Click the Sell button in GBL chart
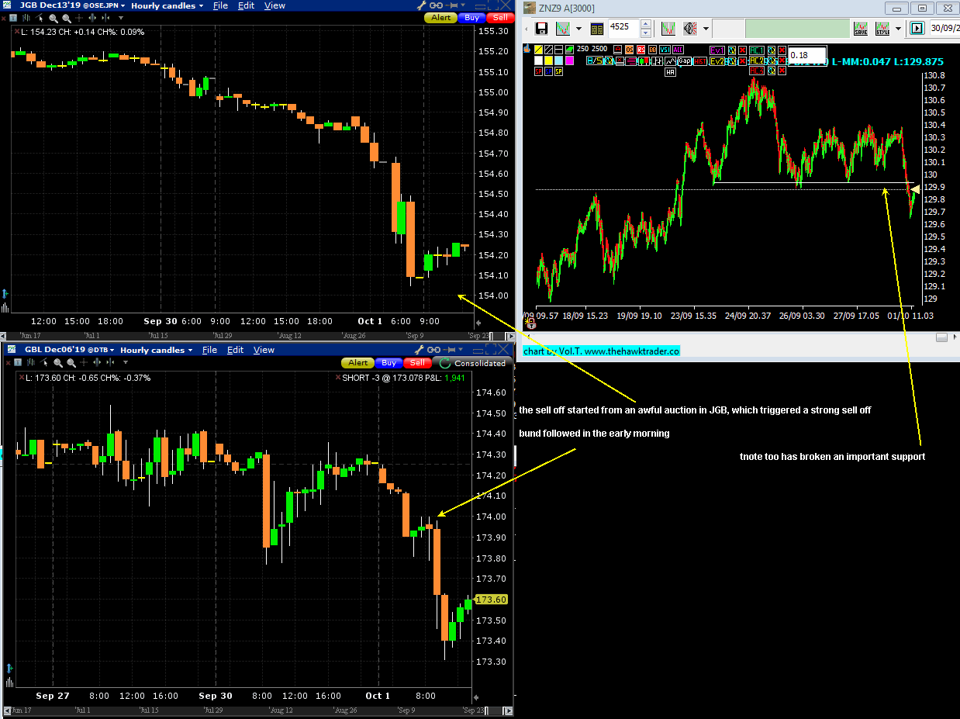Screen dimensions: 960x719 tap(417, 363)
